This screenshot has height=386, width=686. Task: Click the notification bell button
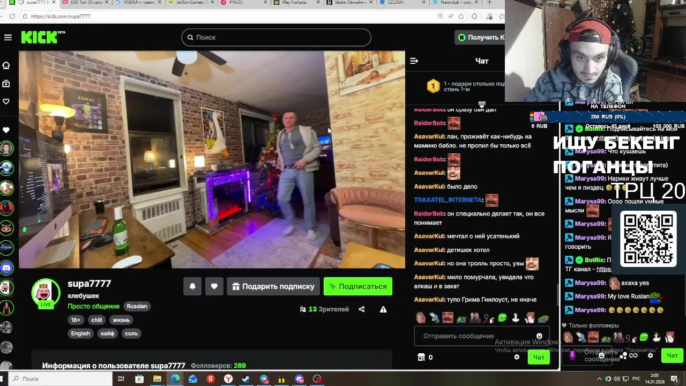[x=192, y=286]
